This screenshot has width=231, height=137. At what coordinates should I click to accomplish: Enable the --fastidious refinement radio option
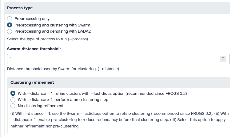tap(13, 93)
